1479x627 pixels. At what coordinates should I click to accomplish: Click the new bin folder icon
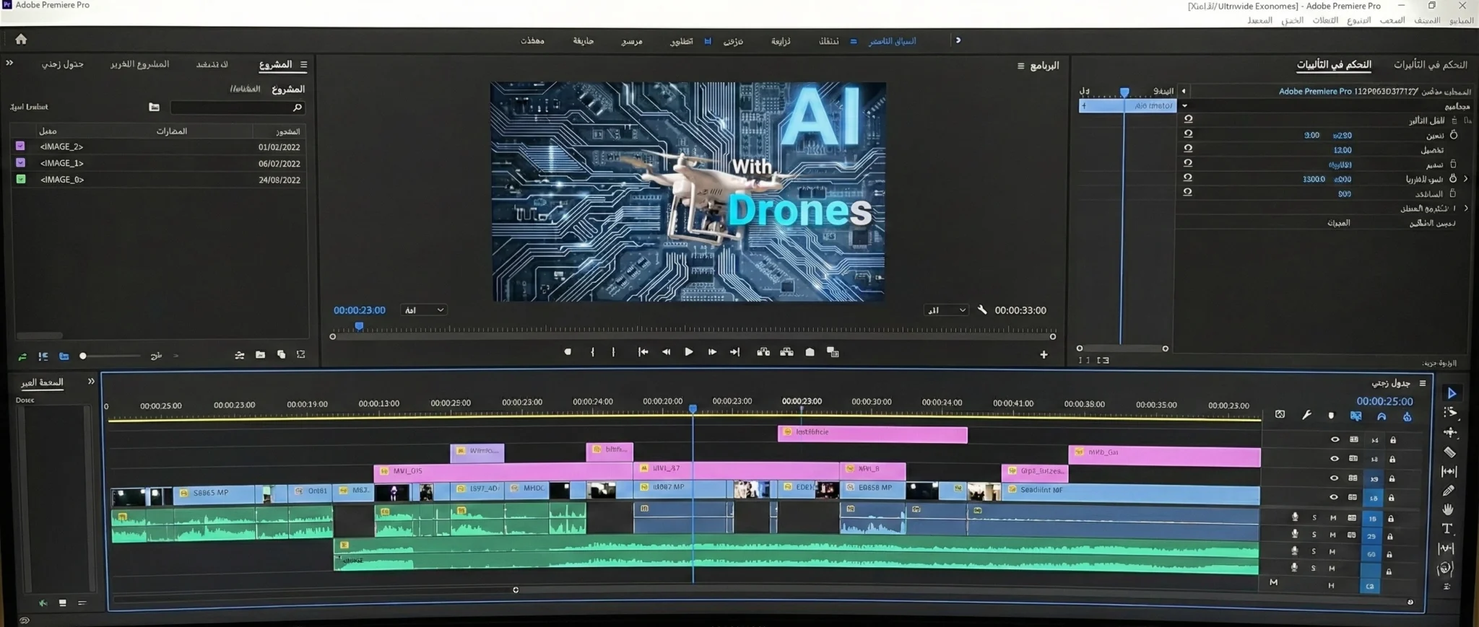(260, 355)
